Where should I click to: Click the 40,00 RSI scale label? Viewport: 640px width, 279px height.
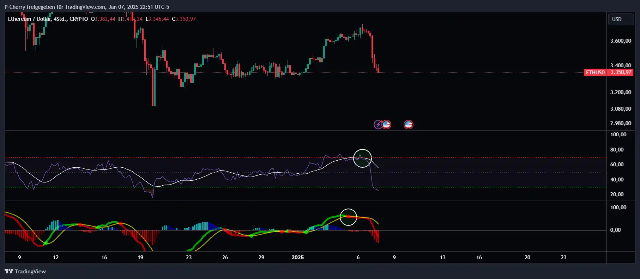[x=617, y=180]
